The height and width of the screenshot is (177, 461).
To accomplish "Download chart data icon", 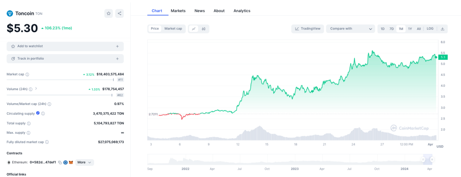I will pos(442,29).
